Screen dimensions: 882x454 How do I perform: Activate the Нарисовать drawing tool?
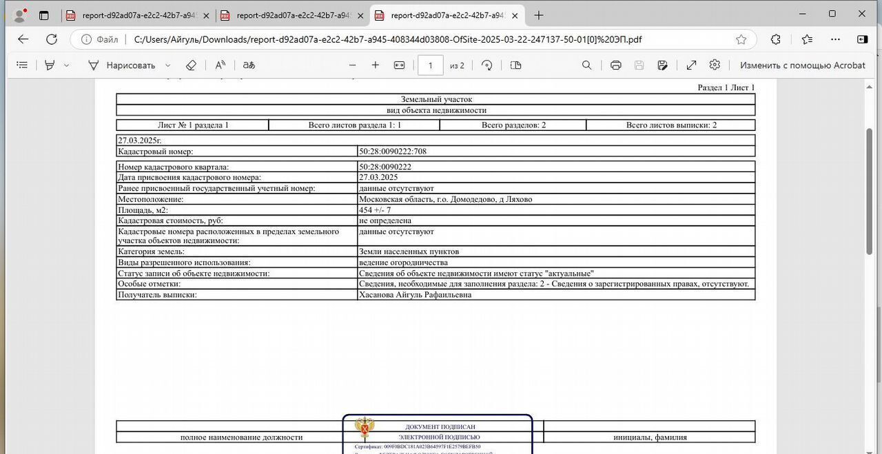tap(122, 65)
